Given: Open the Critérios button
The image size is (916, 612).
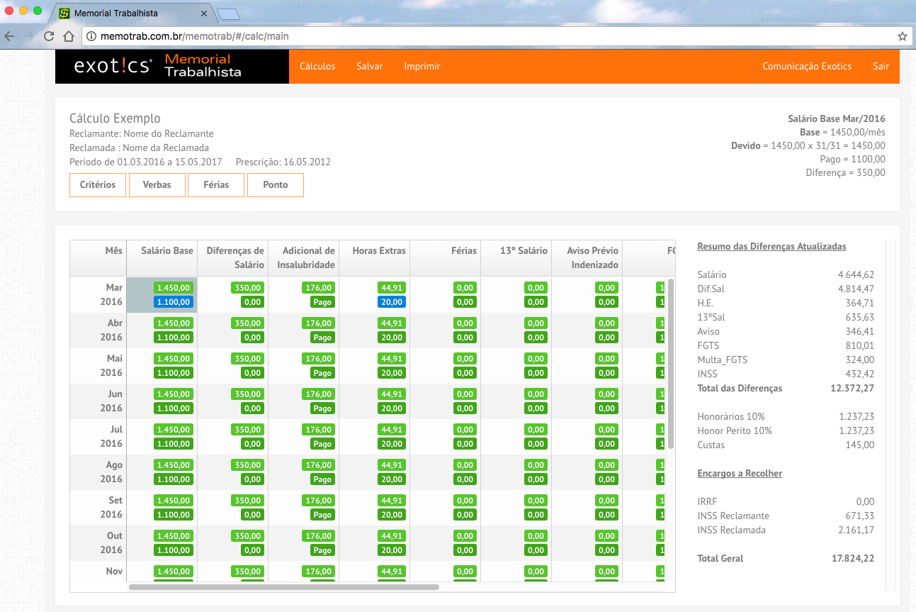Looking at the screenshot, I should (x=98, y=185).
